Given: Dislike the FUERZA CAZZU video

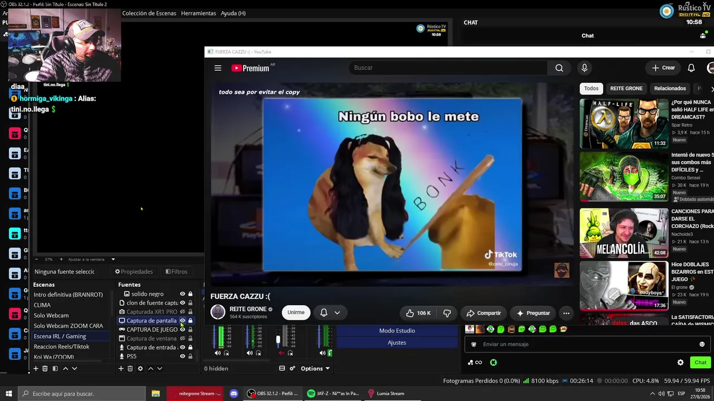Looking at the screenshot, I should click(447, 313).
